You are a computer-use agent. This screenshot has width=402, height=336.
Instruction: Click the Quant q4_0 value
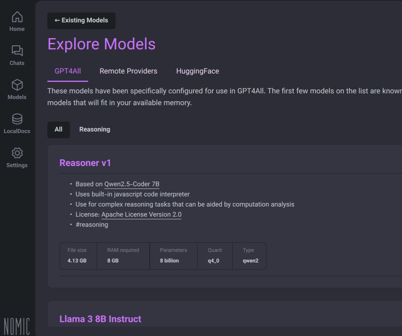(213, 260)
